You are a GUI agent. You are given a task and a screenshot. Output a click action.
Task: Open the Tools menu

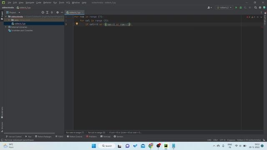coord(61,2)
